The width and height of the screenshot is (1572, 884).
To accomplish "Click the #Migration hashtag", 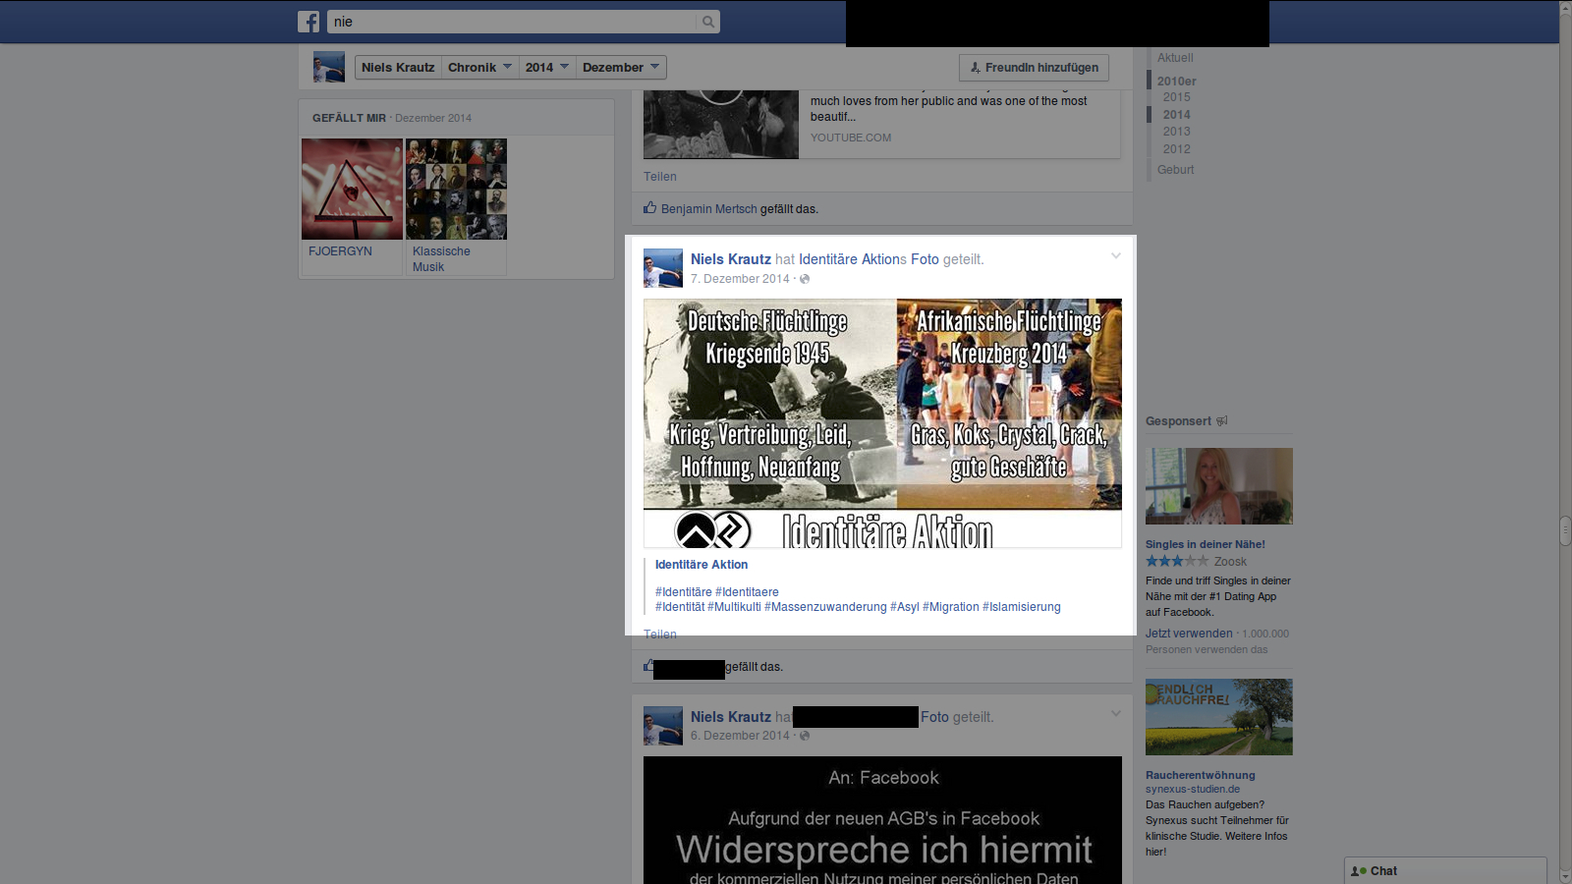I will point(951,607).
